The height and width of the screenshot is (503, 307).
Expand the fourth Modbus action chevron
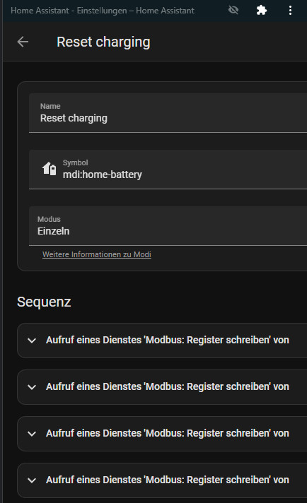click(32, 480)
